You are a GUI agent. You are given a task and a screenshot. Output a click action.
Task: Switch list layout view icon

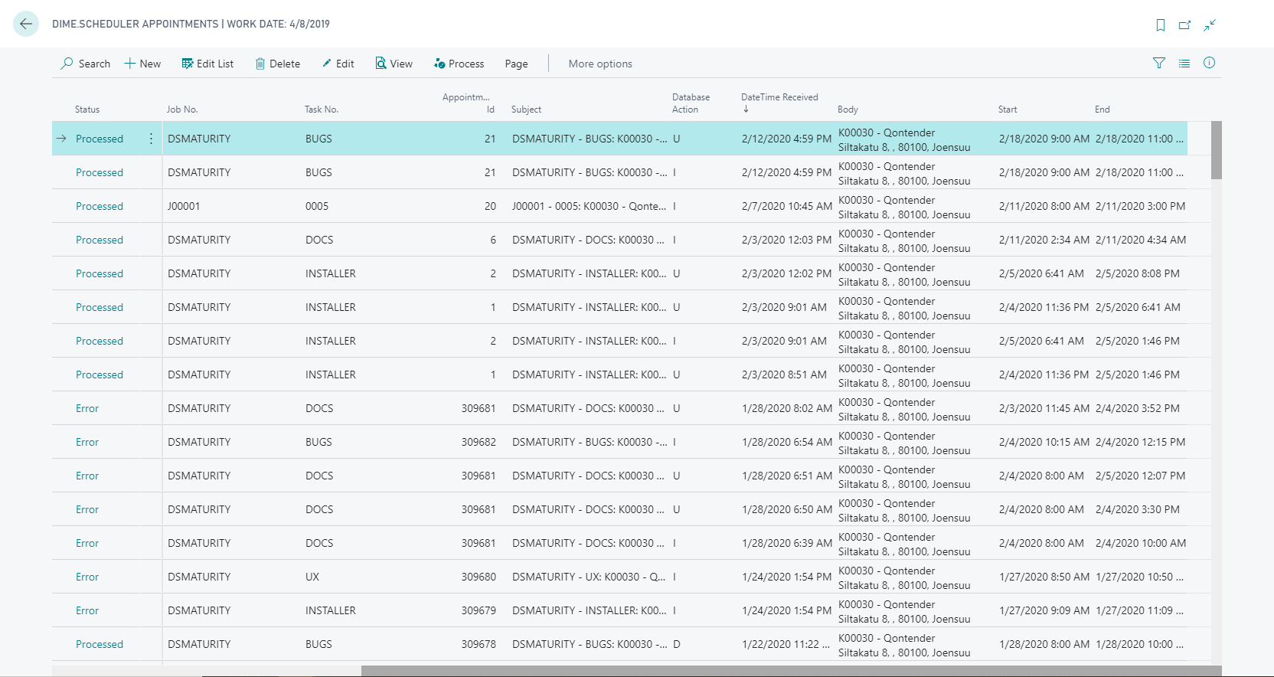(1184, 63)
